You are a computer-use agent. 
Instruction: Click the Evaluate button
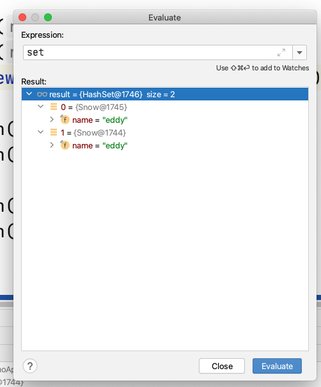pos(277,366)
